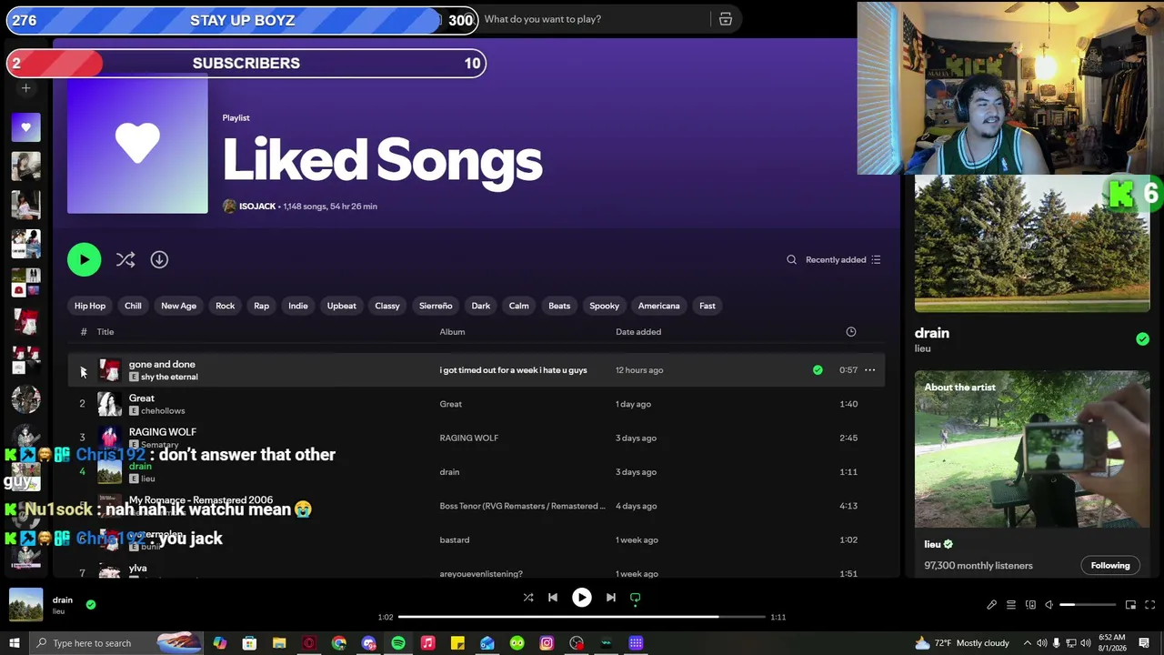Viewport: 1164px width, 655px height.
Task: Open the connect to a device menu
Action: click(1030, 605)
